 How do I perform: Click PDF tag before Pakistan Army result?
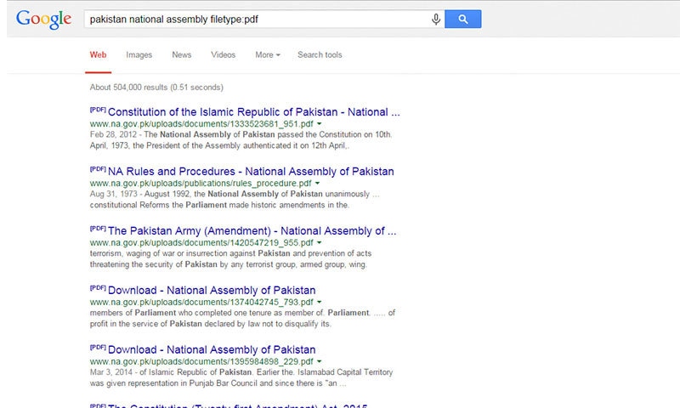pos(98,229)
